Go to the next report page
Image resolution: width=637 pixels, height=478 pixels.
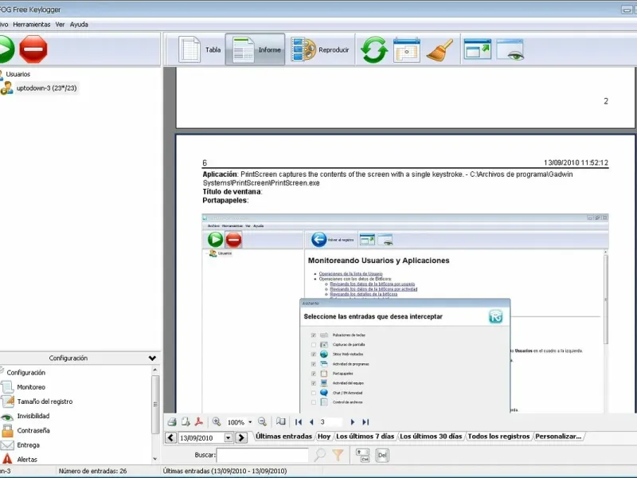tap(353, 422)
